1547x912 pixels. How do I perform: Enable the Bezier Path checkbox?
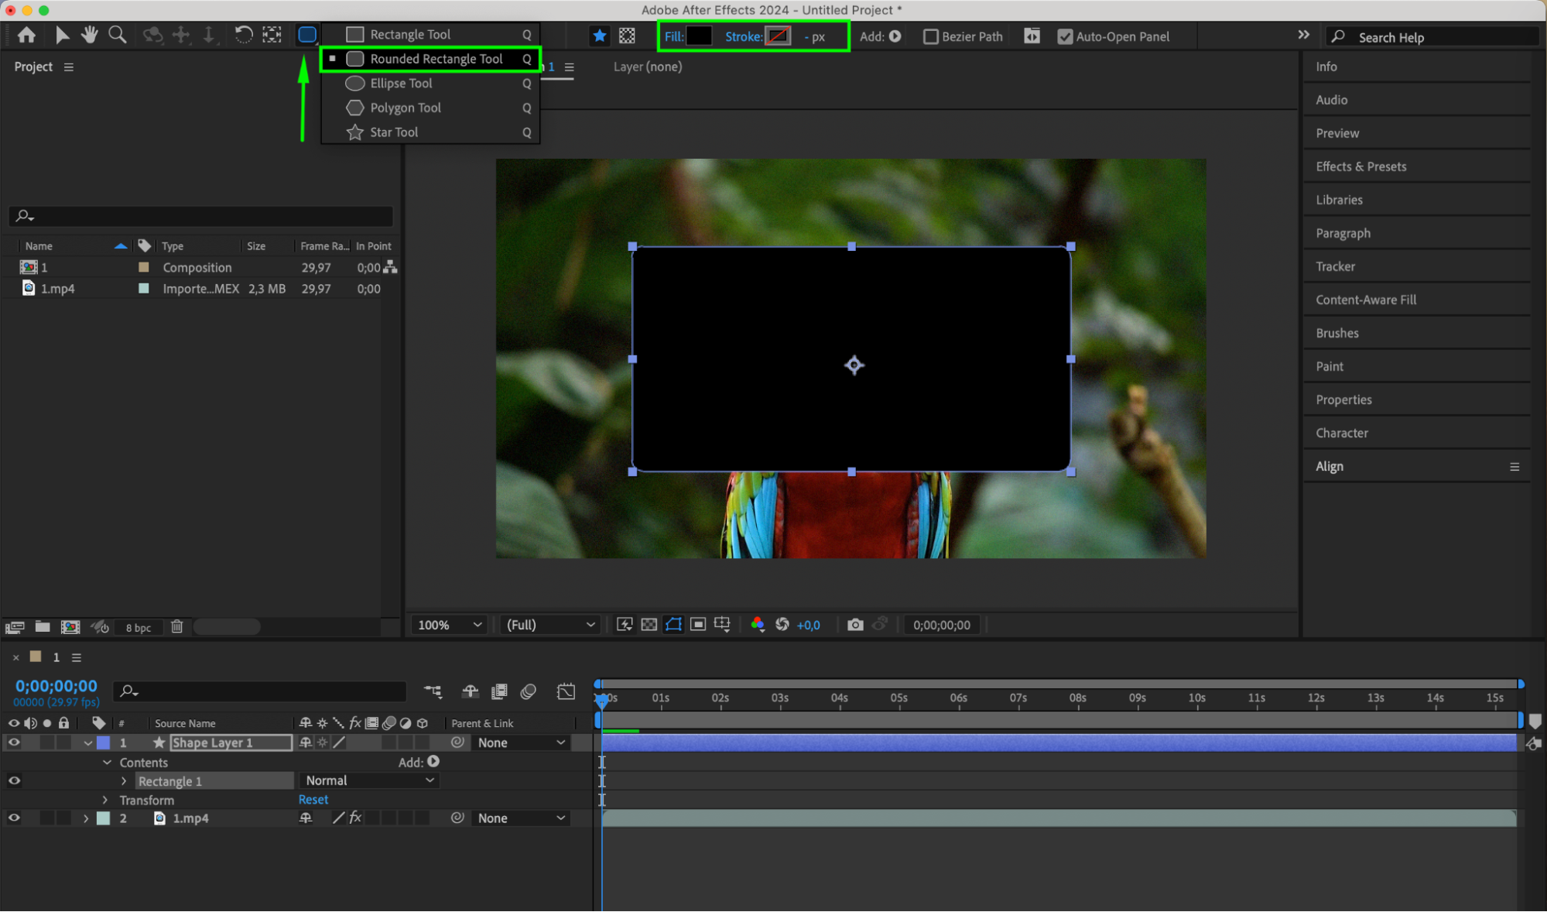(x=931, y=36)
